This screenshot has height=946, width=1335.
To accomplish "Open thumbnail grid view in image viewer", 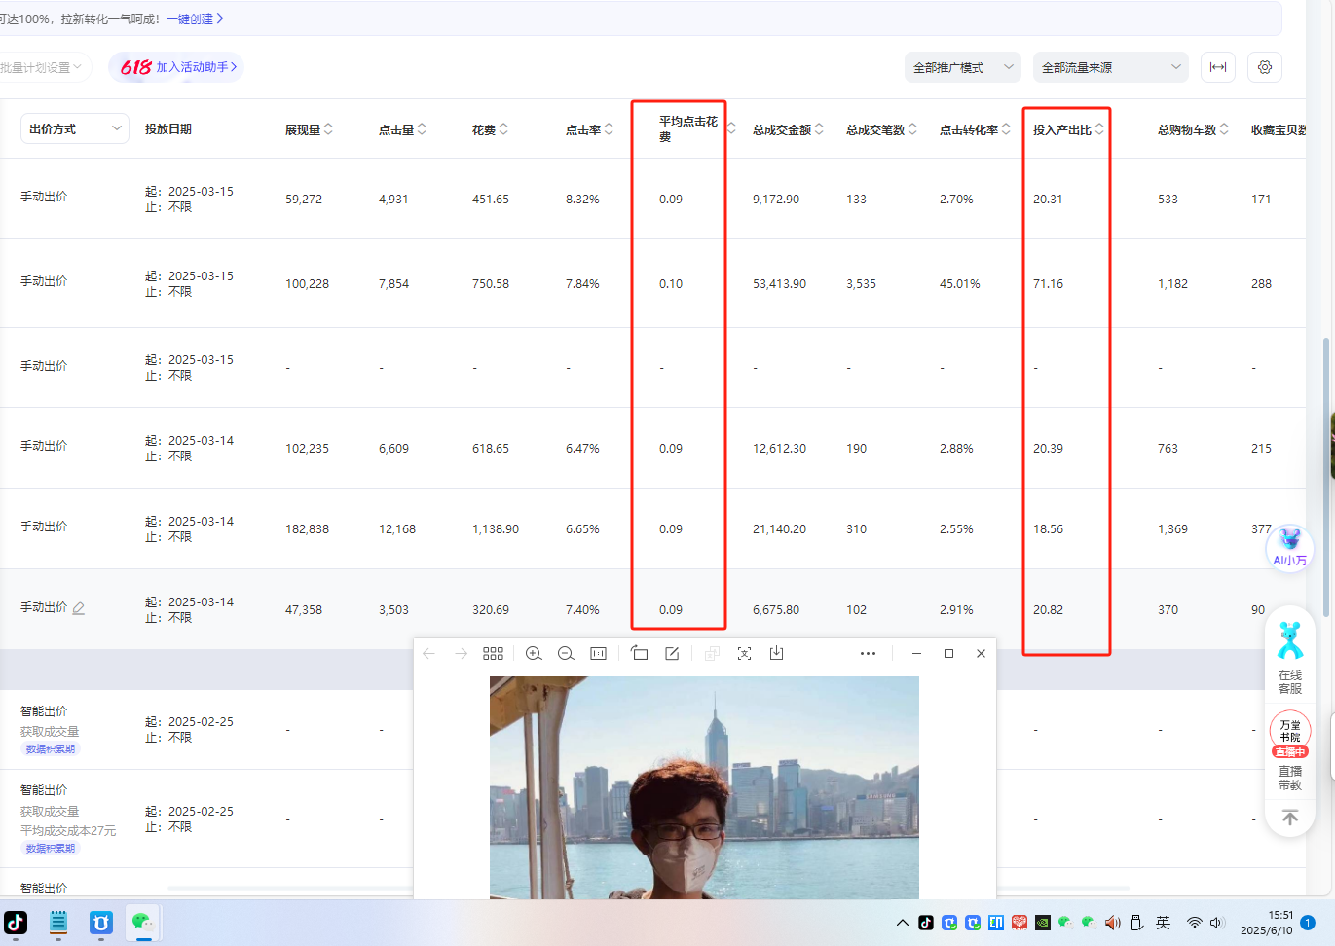I will [x=494, y=654].
